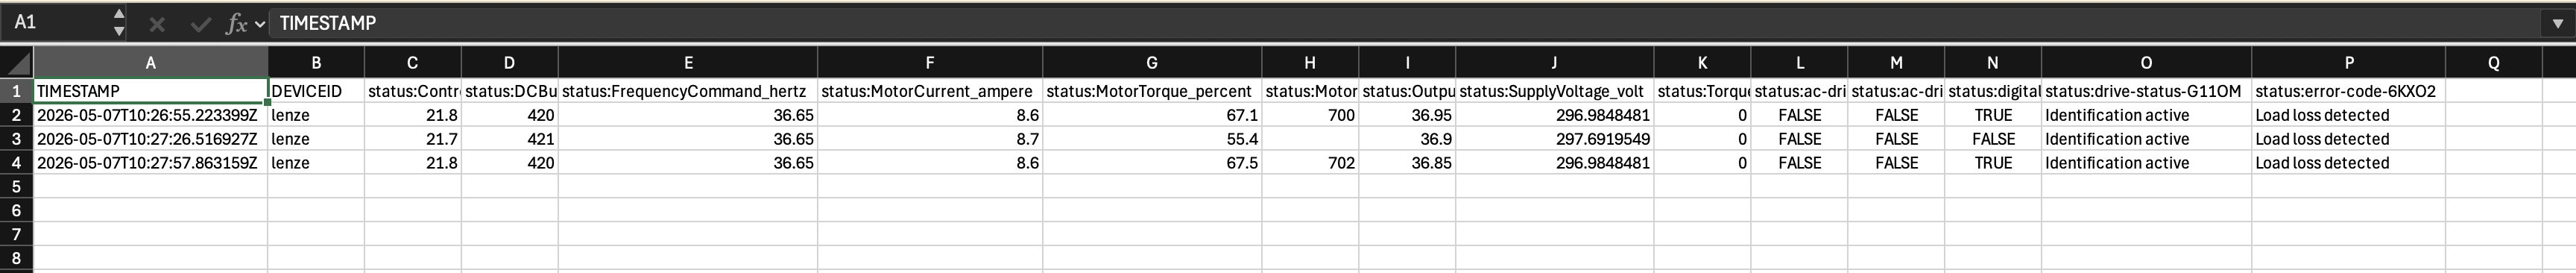
Task: Open the function dropdown chevron beside fx
Action: coord(260,24)
